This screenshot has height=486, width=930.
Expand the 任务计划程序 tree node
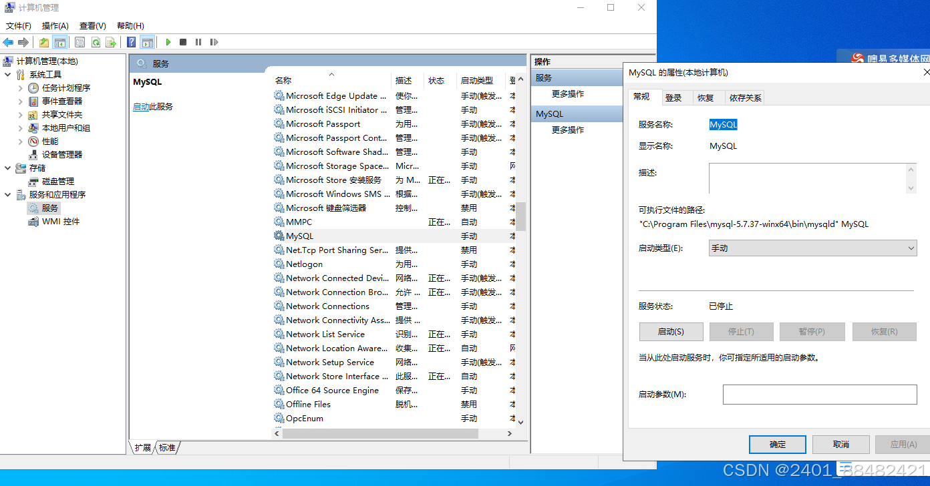pos(21,88)
